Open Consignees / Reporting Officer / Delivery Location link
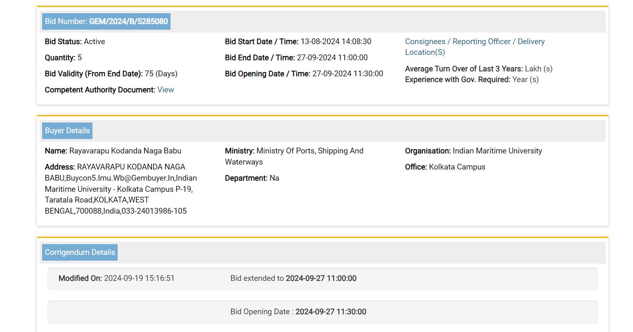The height and width of the screenshot is (332, 633). 474,47
